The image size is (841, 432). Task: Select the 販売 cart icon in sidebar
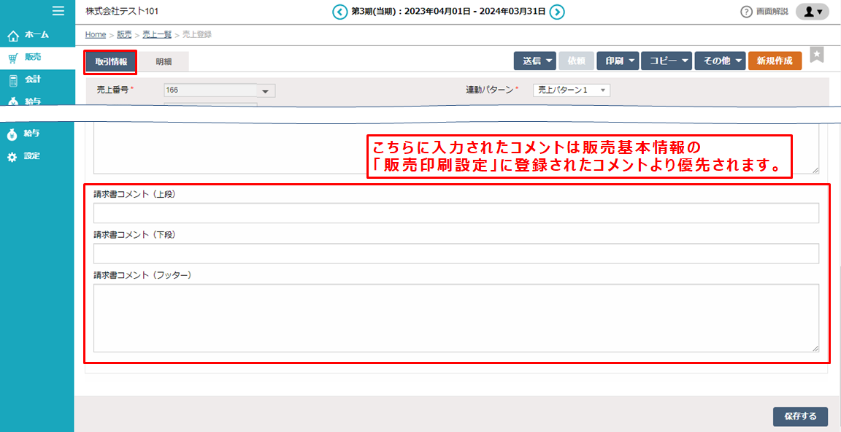pos(12,57)
